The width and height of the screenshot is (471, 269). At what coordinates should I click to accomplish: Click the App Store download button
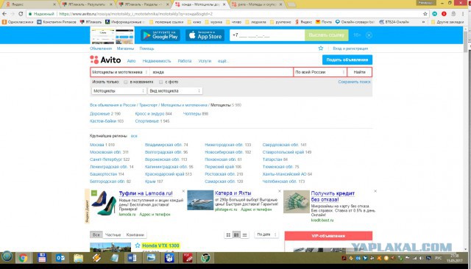(x=205, y=35)
